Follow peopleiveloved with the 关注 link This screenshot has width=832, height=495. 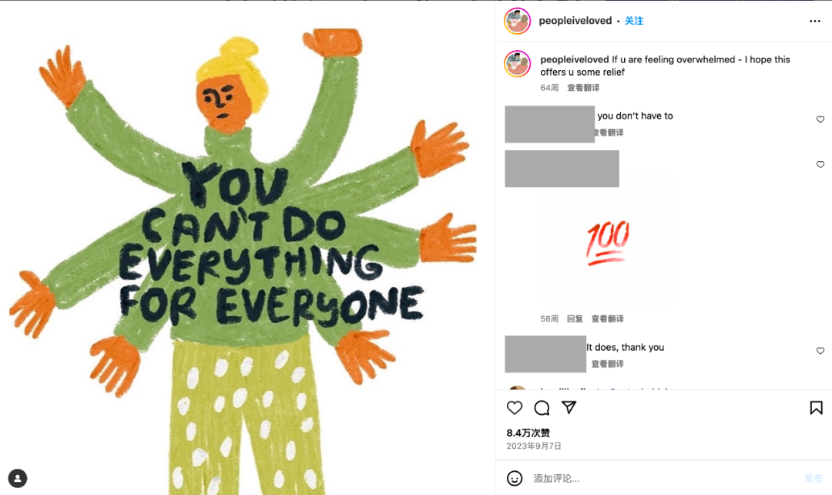coord(634,21)
